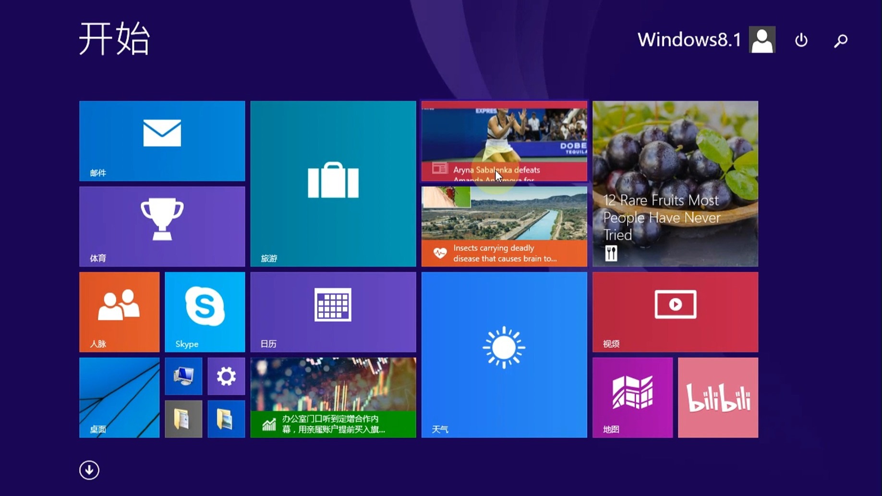Open the PC settings gear tile
The height and width of the screenshot is (496, 882).
coord(226,376)
